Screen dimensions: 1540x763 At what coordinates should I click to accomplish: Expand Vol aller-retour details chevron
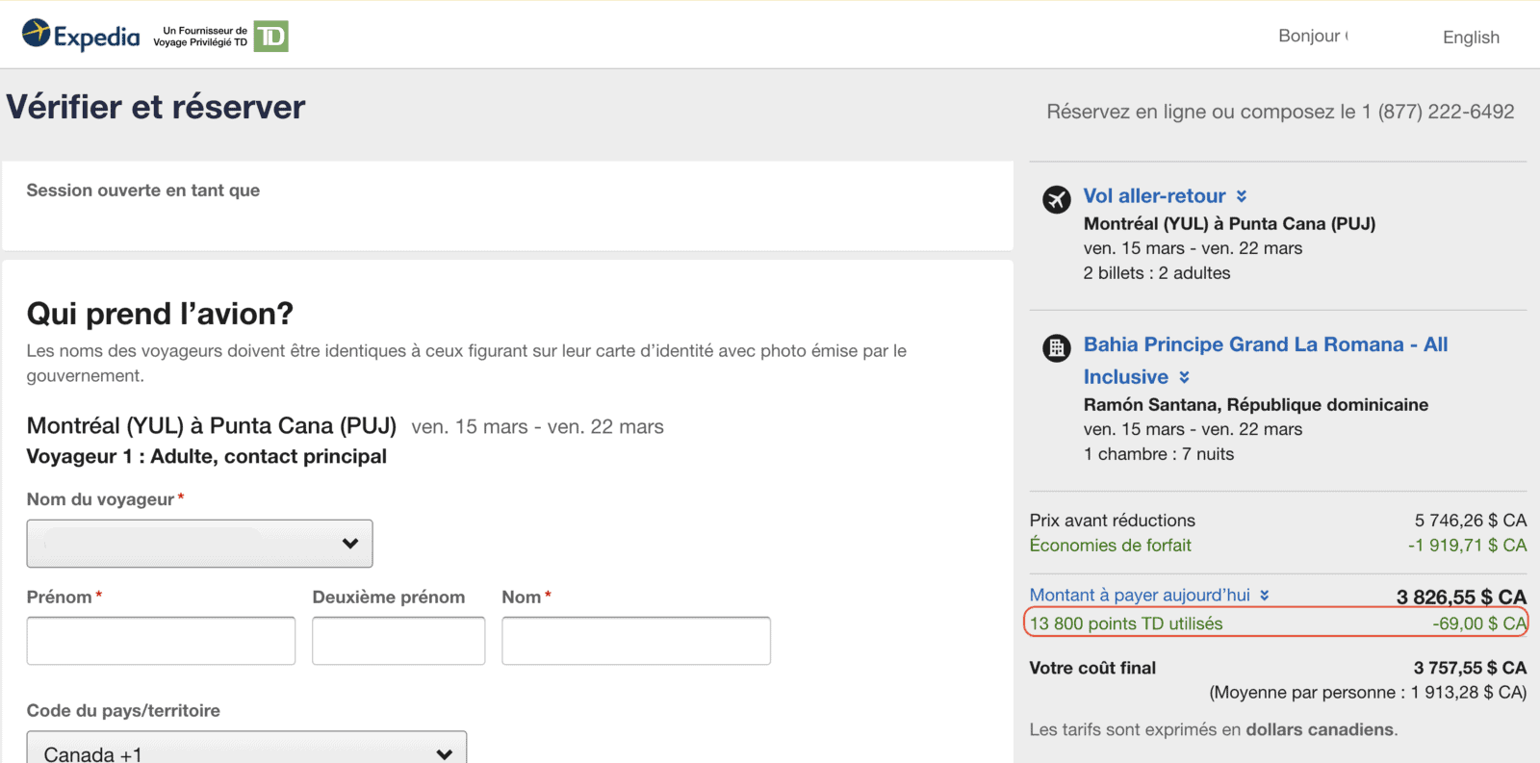[1242, 196]
